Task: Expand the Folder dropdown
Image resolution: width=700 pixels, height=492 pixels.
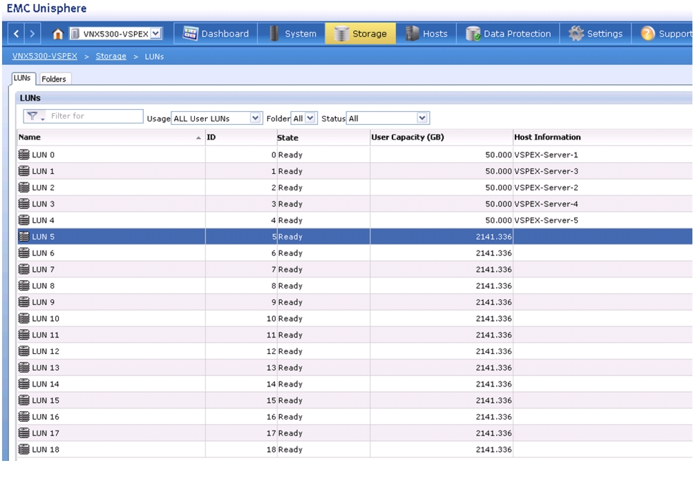Action: pos(310,118)
